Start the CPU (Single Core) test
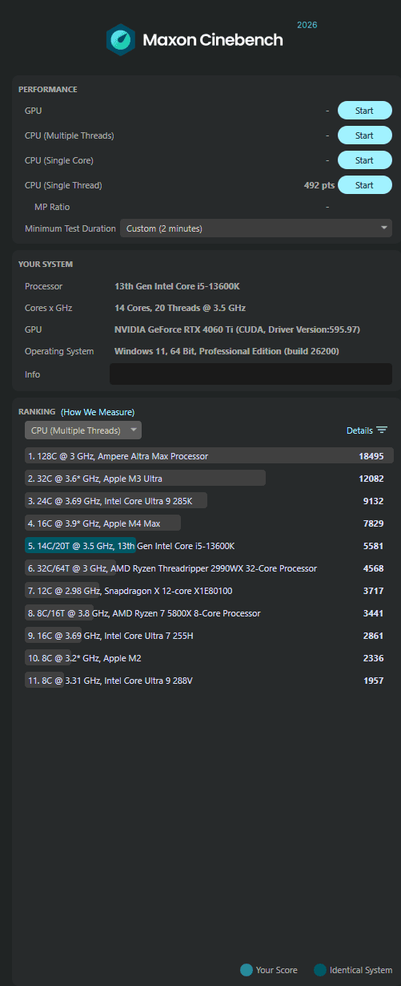This screenshot has height=986, width=401. [364, 160]
